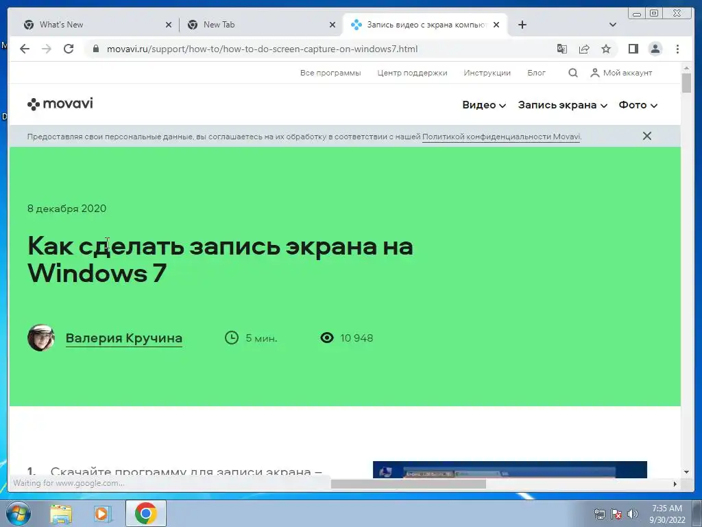Open the tab search chevron
This screenshot has width=702, height=527.
(x=613, y=25)
